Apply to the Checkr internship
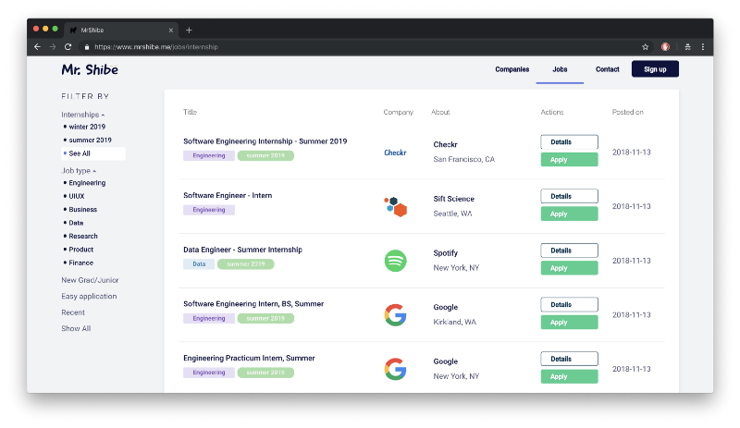Screen dimensions: 740x428 click(569, 160)
